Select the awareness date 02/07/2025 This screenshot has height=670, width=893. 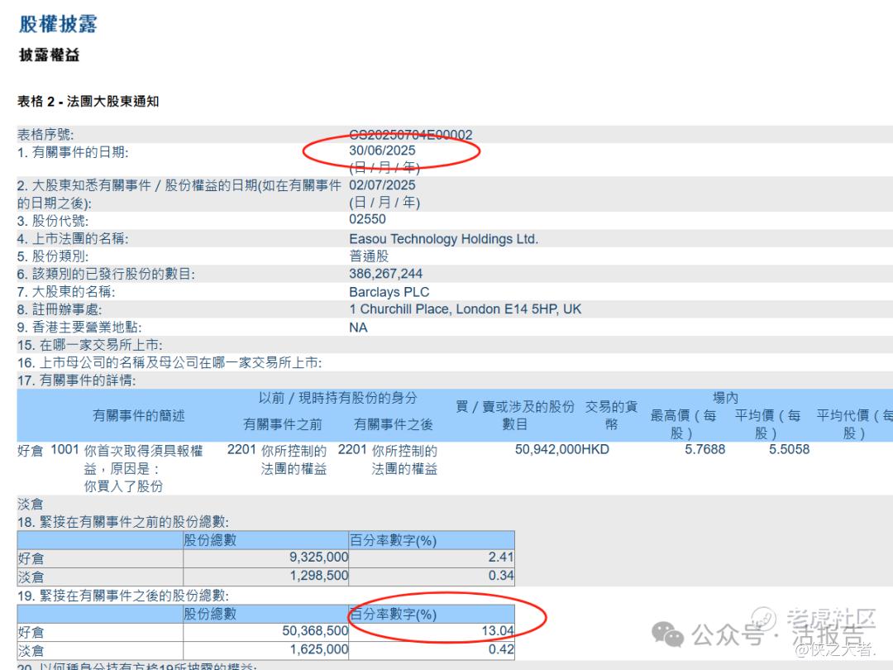(x=382, y=185)
